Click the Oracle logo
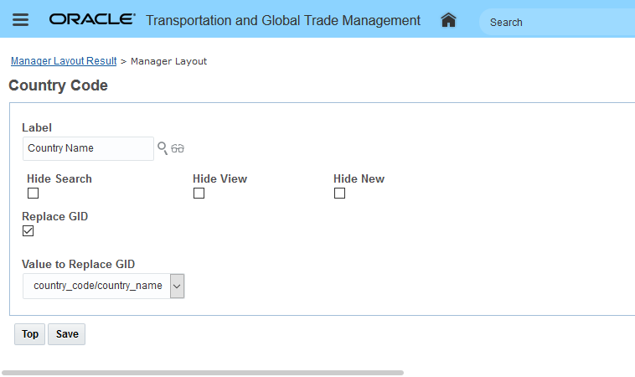This screenshot has width=635, height=377. point(92,20)
